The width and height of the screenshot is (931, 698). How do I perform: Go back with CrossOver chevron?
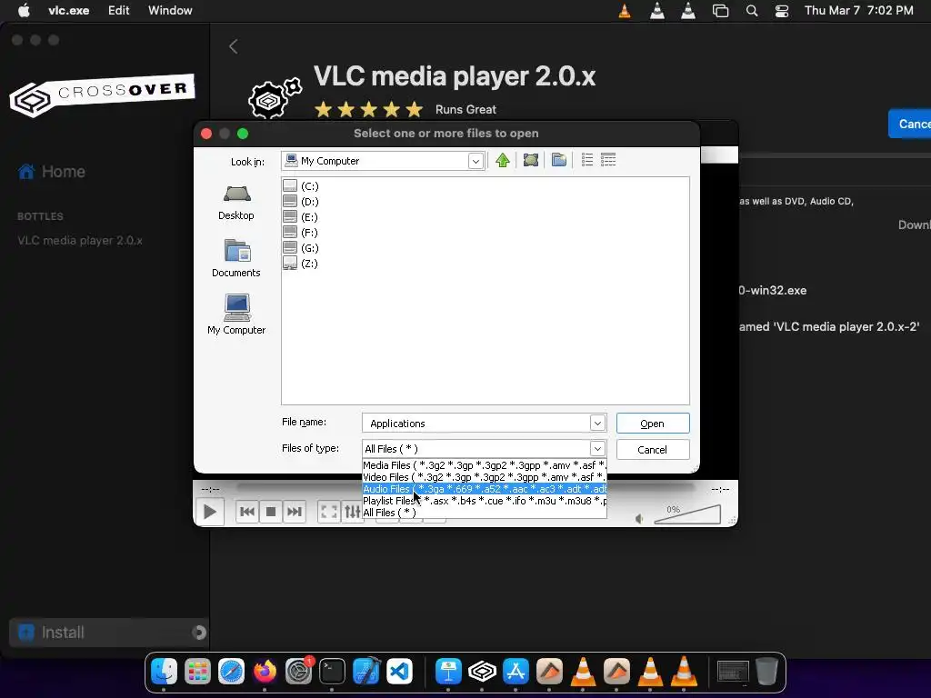(234, 46)
